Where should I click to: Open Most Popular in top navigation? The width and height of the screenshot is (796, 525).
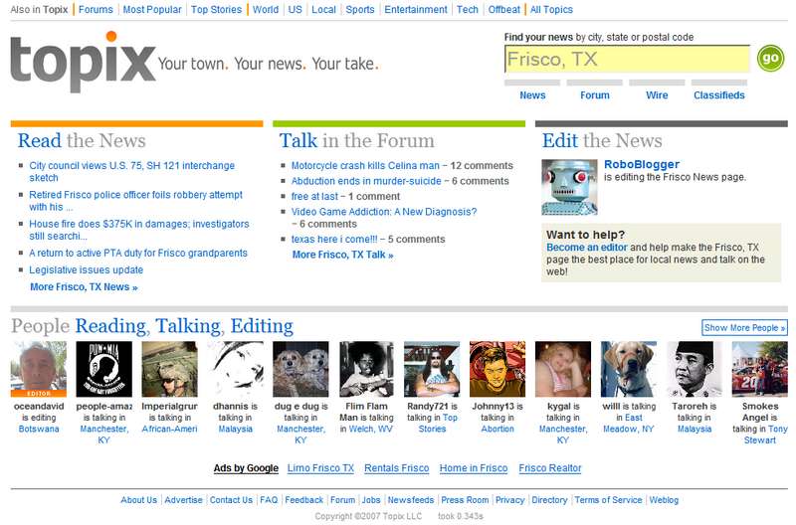(x=152, y=9)
